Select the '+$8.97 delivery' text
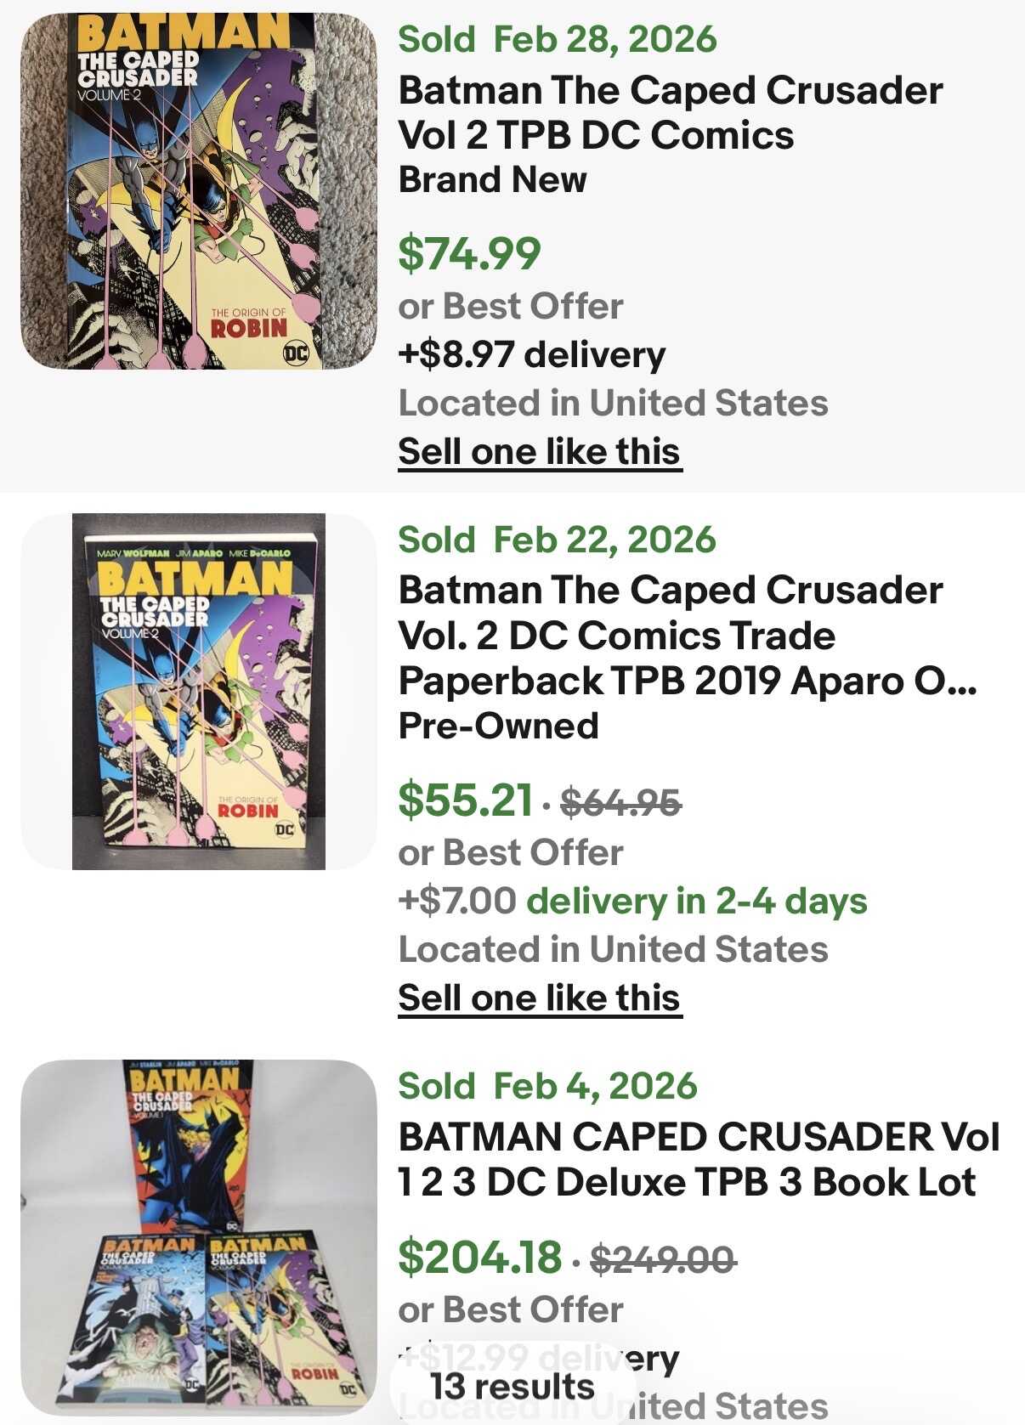The image size is (1025, 1425). tap(531, 354)
